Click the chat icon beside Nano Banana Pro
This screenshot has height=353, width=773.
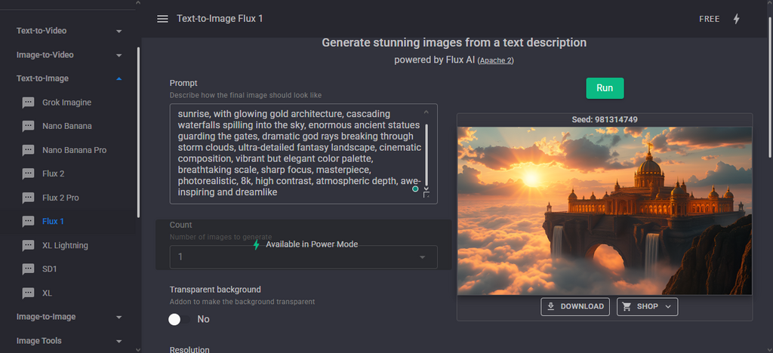29,150
